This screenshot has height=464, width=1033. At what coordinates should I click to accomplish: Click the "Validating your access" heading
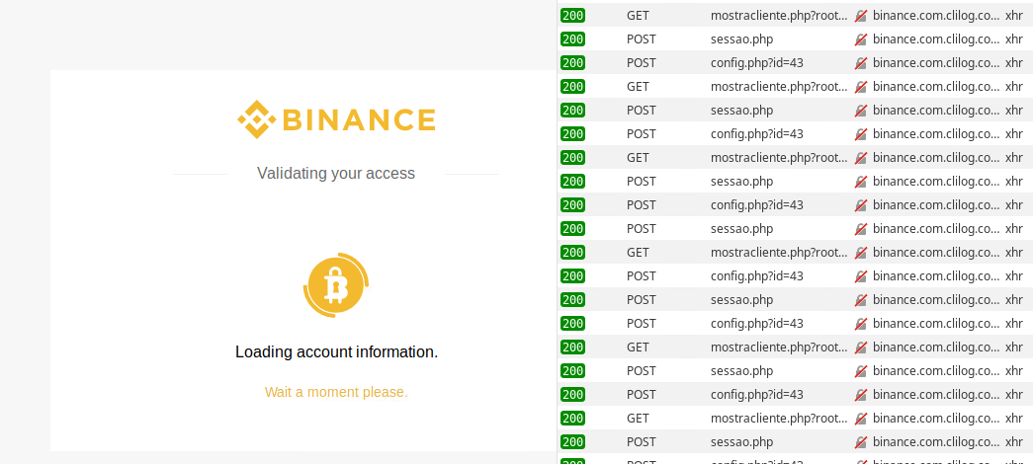pyautogui.click(x=336, y=174)
